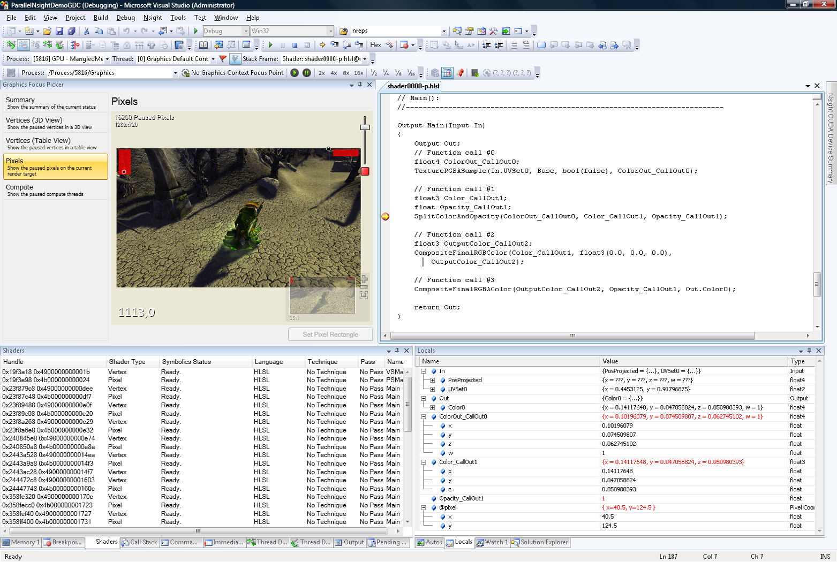Click the Open File folder icon
The image size is (837, 562).
pyautogui.click(x=47, y=31)
